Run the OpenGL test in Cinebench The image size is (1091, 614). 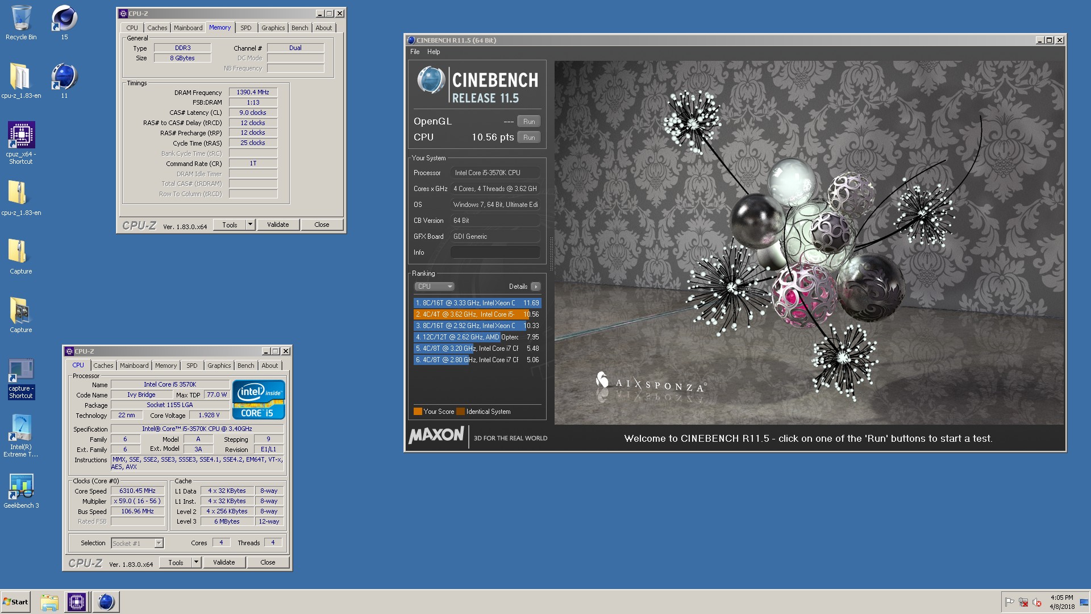tap(529, 122)
